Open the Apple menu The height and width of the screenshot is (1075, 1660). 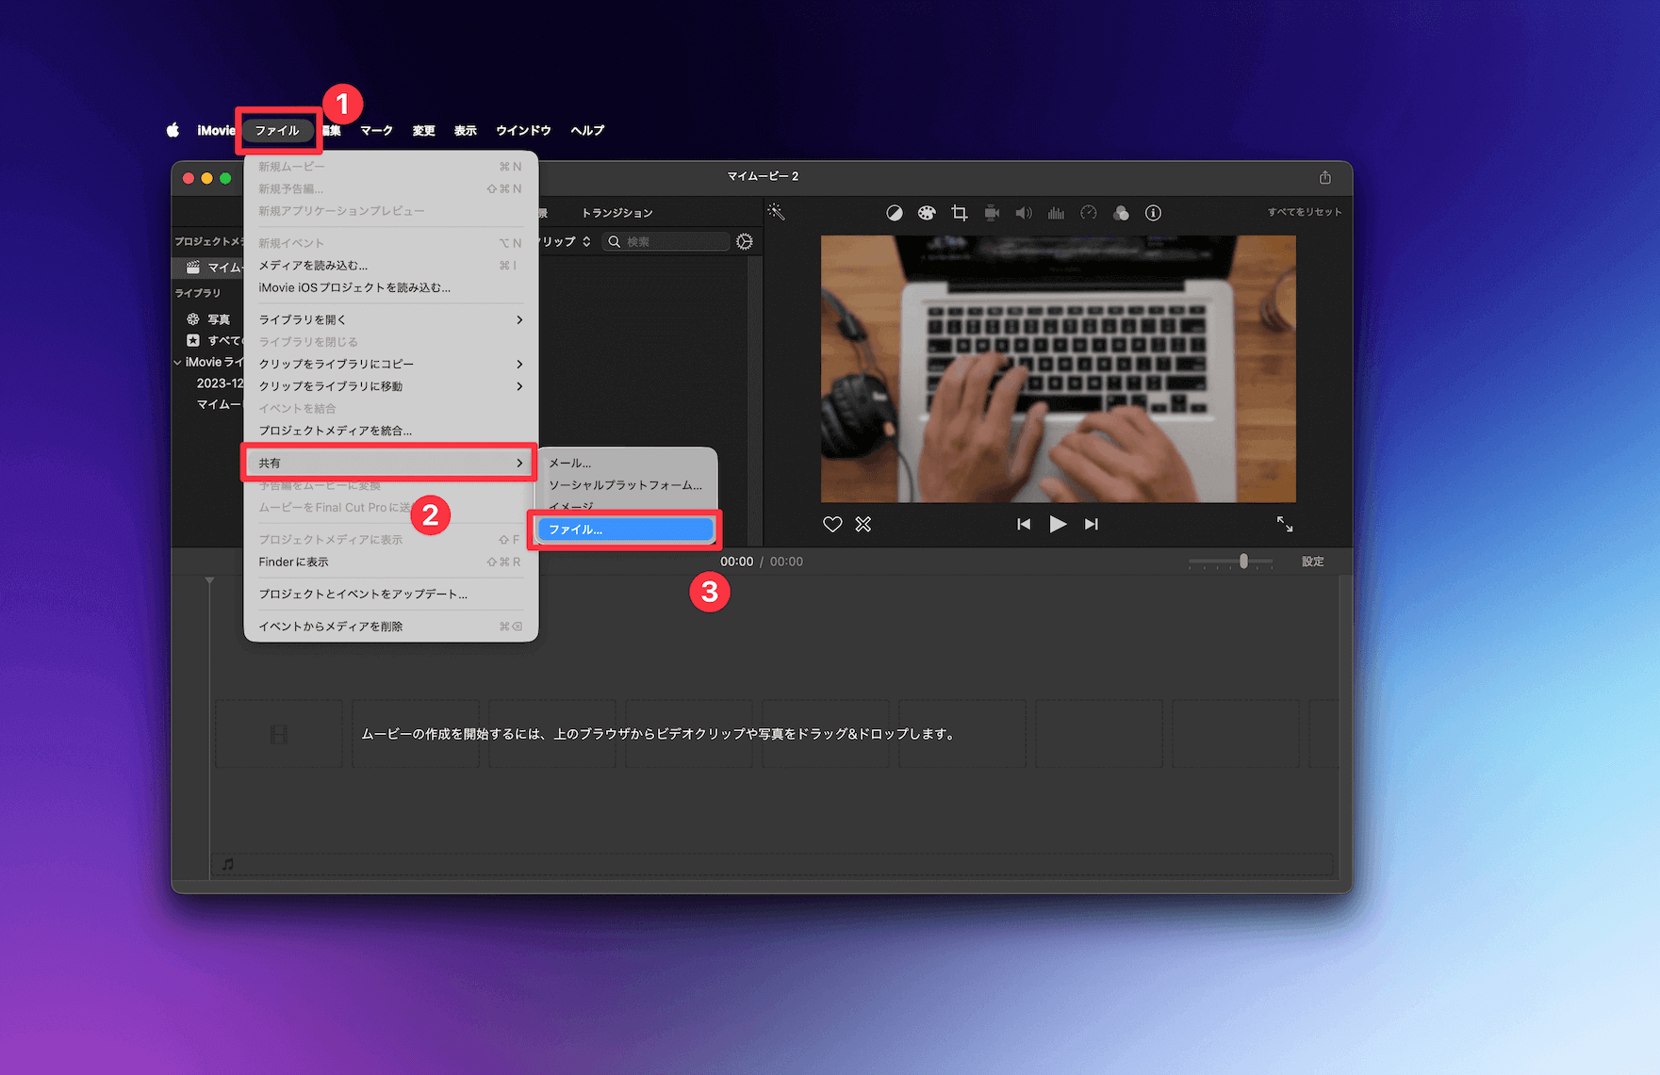point(173,130)
